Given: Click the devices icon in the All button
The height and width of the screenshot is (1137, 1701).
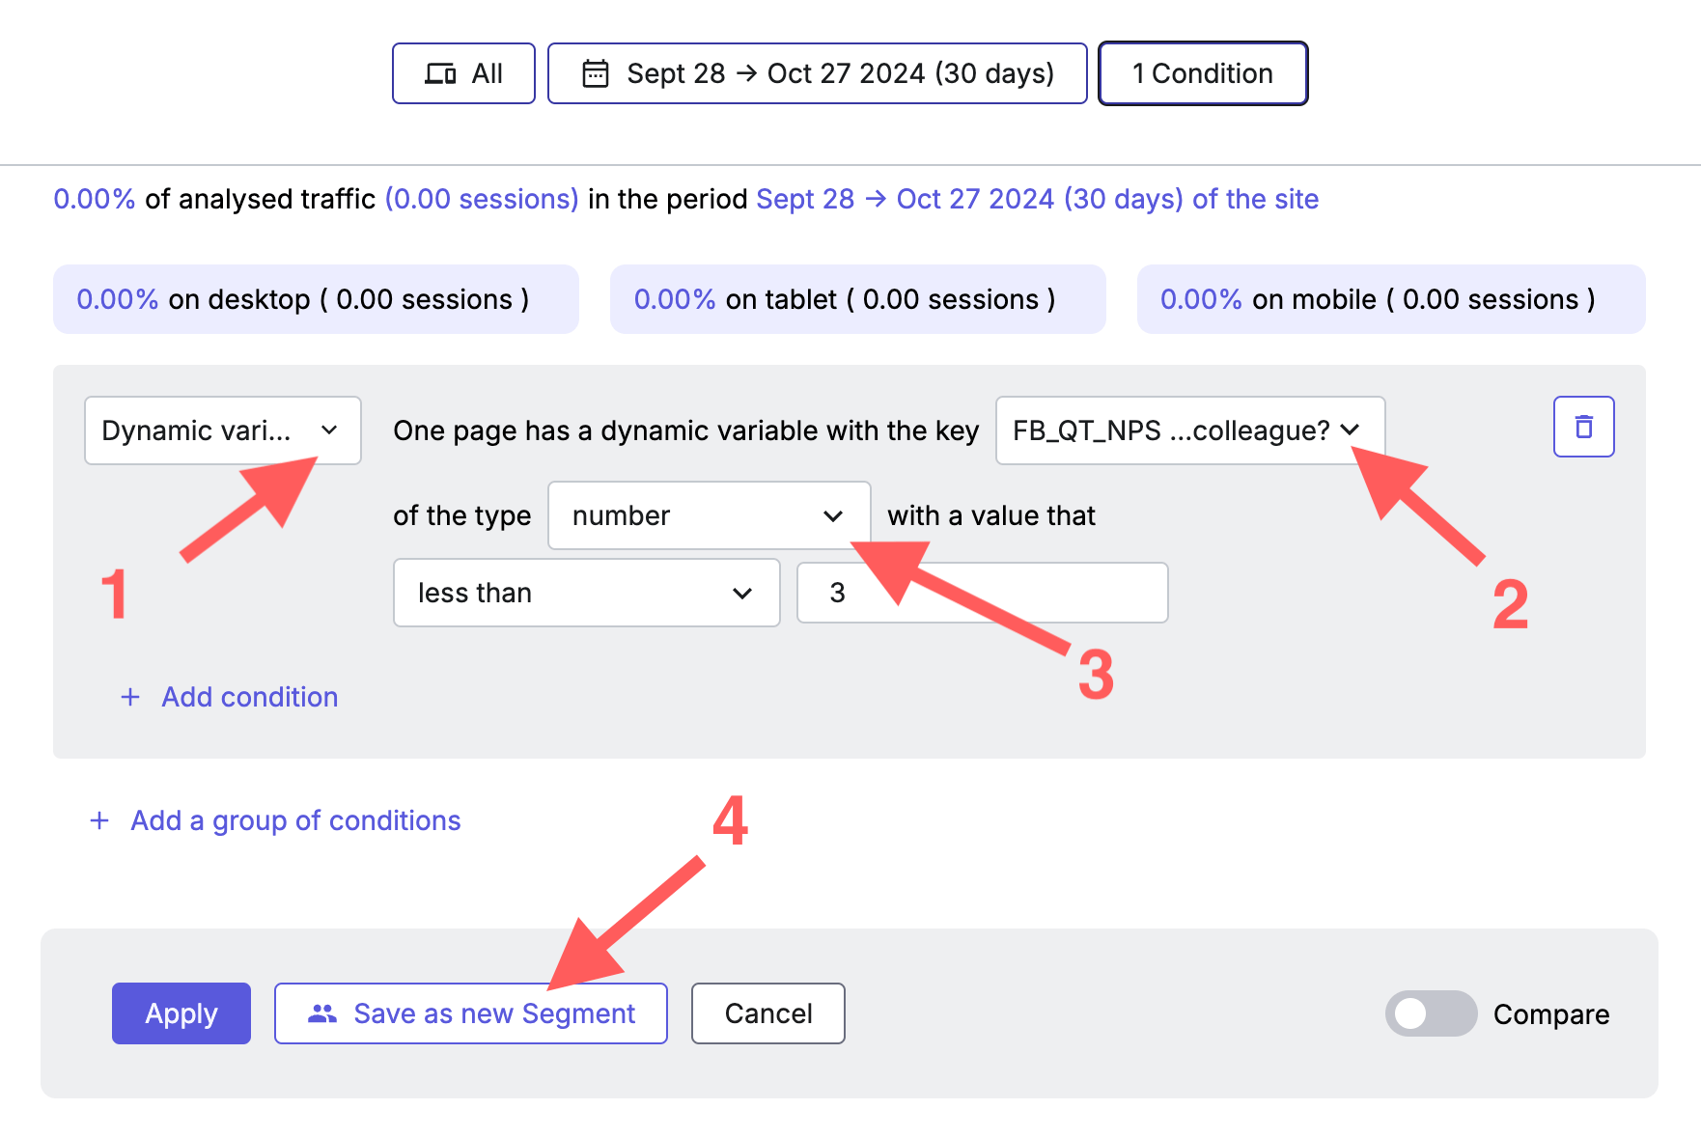Looking at the screenshot, I should click(441, 73).
